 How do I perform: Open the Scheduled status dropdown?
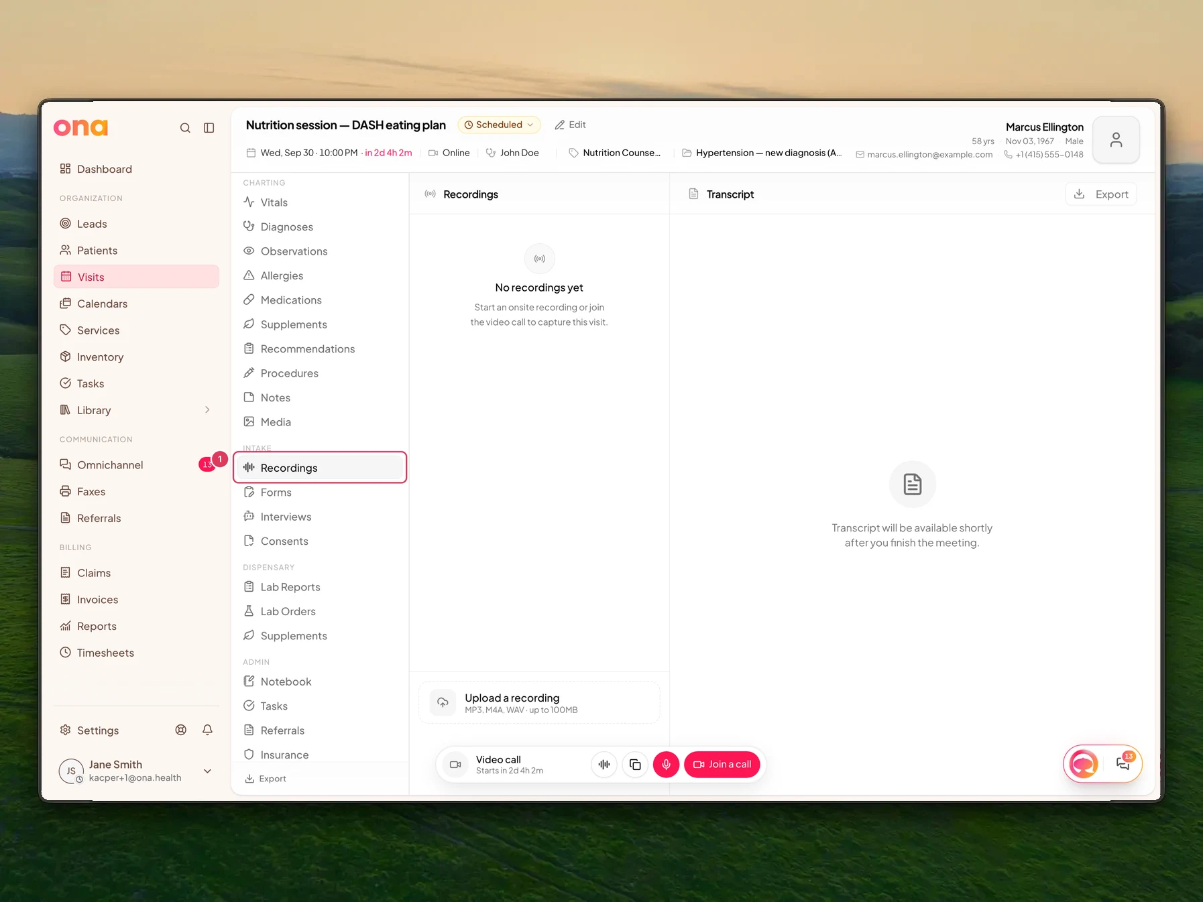[x=499, y=125]
